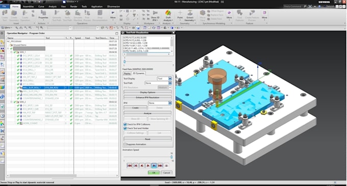Switch to the Curve ribbon tab
347x186 pixels.
[x=41, y=7]
